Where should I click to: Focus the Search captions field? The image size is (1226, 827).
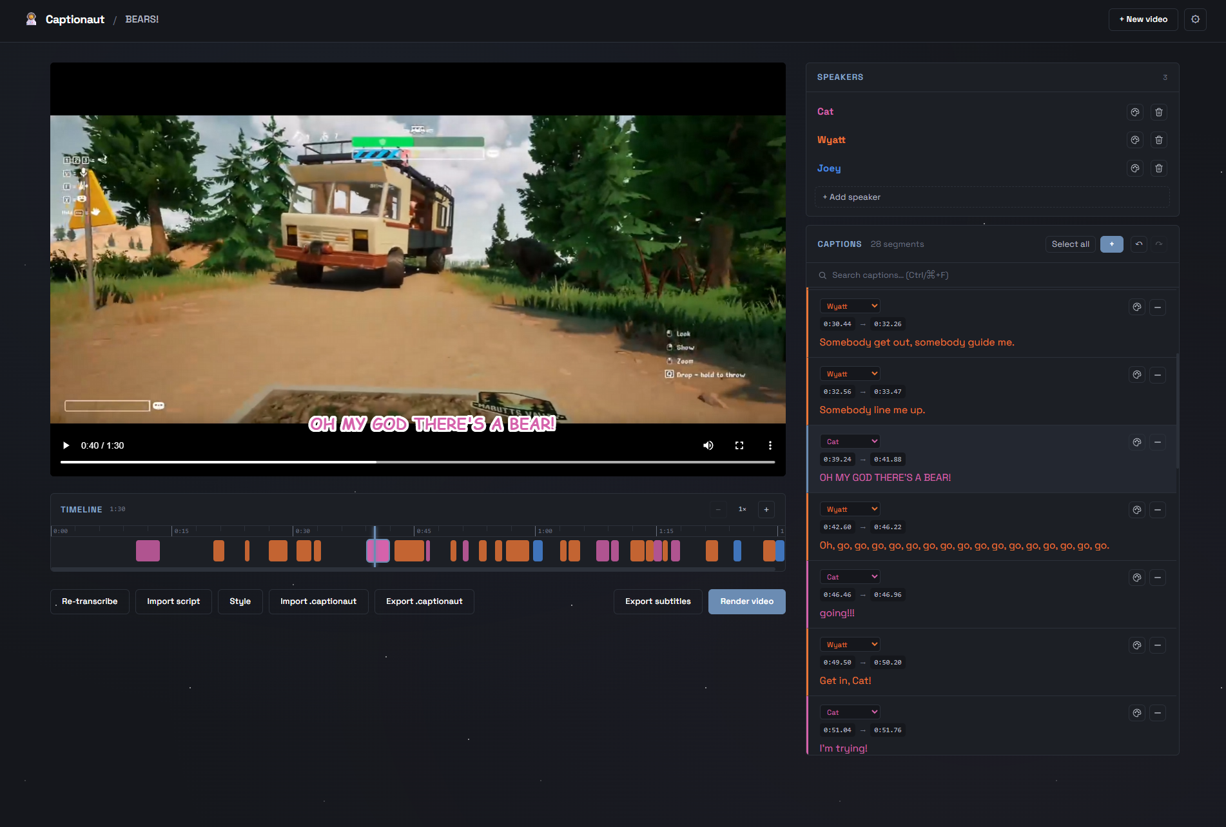click(x=992, y=275)
